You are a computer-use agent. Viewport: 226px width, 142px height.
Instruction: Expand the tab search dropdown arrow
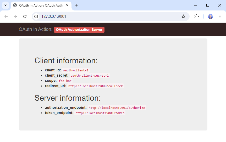coord(5,5)
